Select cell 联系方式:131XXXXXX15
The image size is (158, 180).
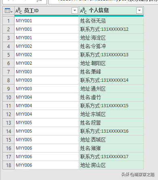coord(111,106)
